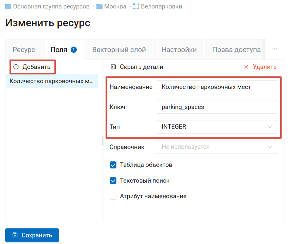Image resolution: width=288 pixels, height=244 pixels.
Task: Click the red X delete icon
Action: pyautogui.click(x=246, y=67)
